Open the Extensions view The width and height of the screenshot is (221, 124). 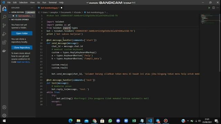[x=4, y=42]
